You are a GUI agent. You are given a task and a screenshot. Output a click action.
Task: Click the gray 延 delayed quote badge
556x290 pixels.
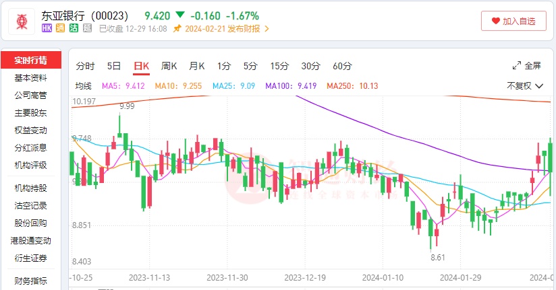tap(86, 28)
